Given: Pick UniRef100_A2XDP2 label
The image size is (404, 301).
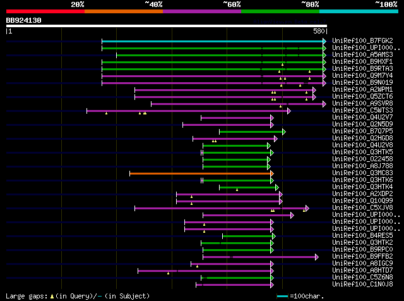Looking at the screenshot, I should coord(362,194).
